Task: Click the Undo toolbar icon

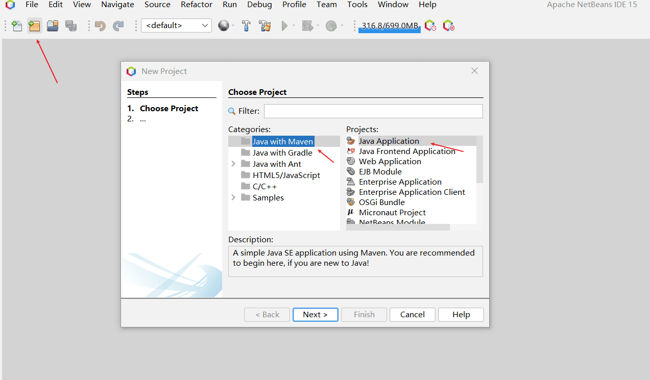Action: (x=101, y=26)
